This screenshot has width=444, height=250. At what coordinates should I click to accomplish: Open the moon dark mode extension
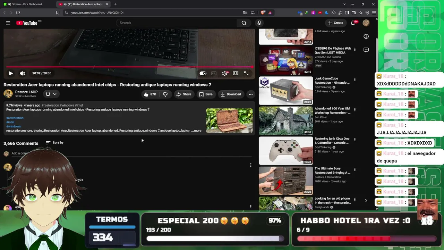pyautogui.click(x=326, y=12)
